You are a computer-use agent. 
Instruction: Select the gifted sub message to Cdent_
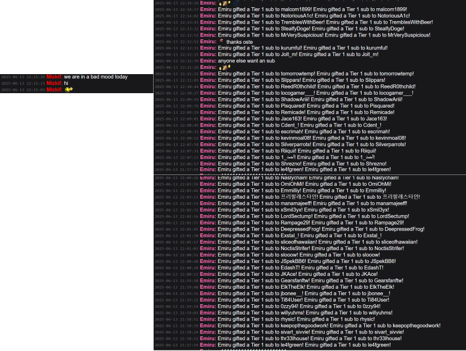click(x=300, y=125)
